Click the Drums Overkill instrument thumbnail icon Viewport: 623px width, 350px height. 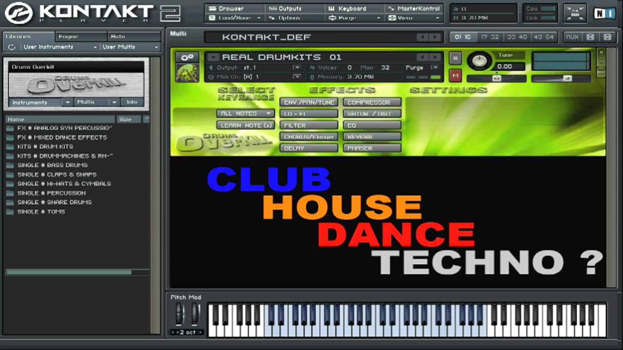(x=187, y=73)
